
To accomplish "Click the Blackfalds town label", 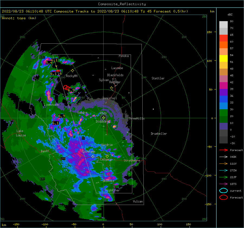I will (115, 75).
